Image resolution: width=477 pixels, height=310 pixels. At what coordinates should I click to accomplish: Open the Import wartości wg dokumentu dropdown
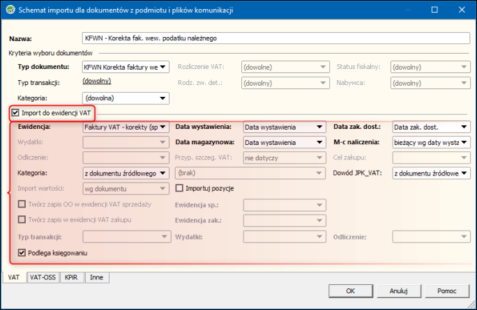coord(126,189)
